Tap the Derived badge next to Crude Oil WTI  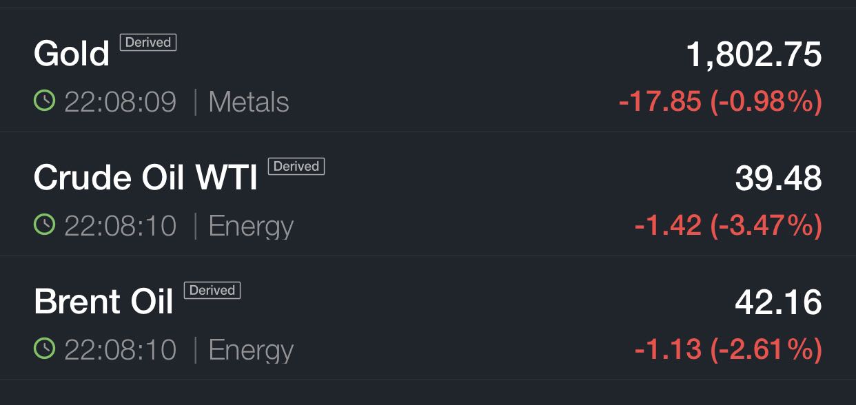pos(296,167)
